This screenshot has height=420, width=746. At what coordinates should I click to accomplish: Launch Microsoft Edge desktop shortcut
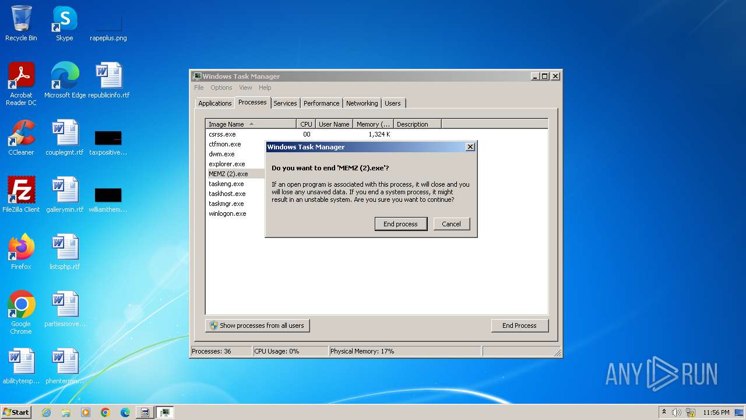[65, 80]
